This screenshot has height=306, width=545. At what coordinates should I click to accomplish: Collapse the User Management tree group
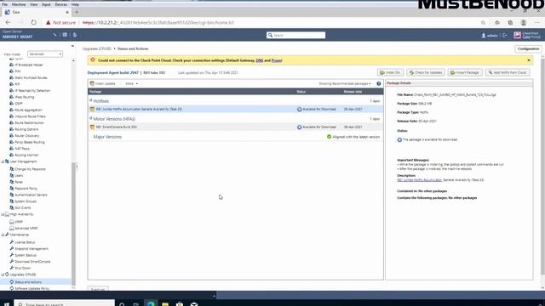pos(3,161)
